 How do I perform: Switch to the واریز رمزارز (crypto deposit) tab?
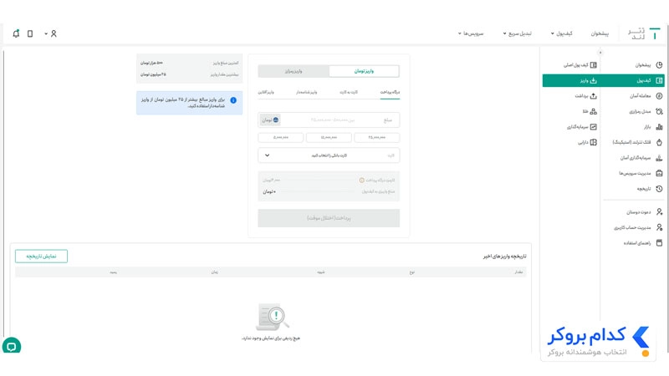coord(294,71)
